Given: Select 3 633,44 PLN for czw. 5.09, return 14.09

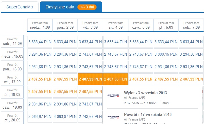Looking at the screenshot, I should [141, 42].
